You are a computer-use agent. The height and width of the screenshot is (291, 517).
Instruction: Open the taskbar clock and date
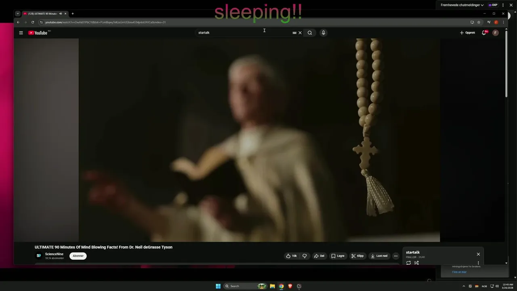[x=508, y=286]
